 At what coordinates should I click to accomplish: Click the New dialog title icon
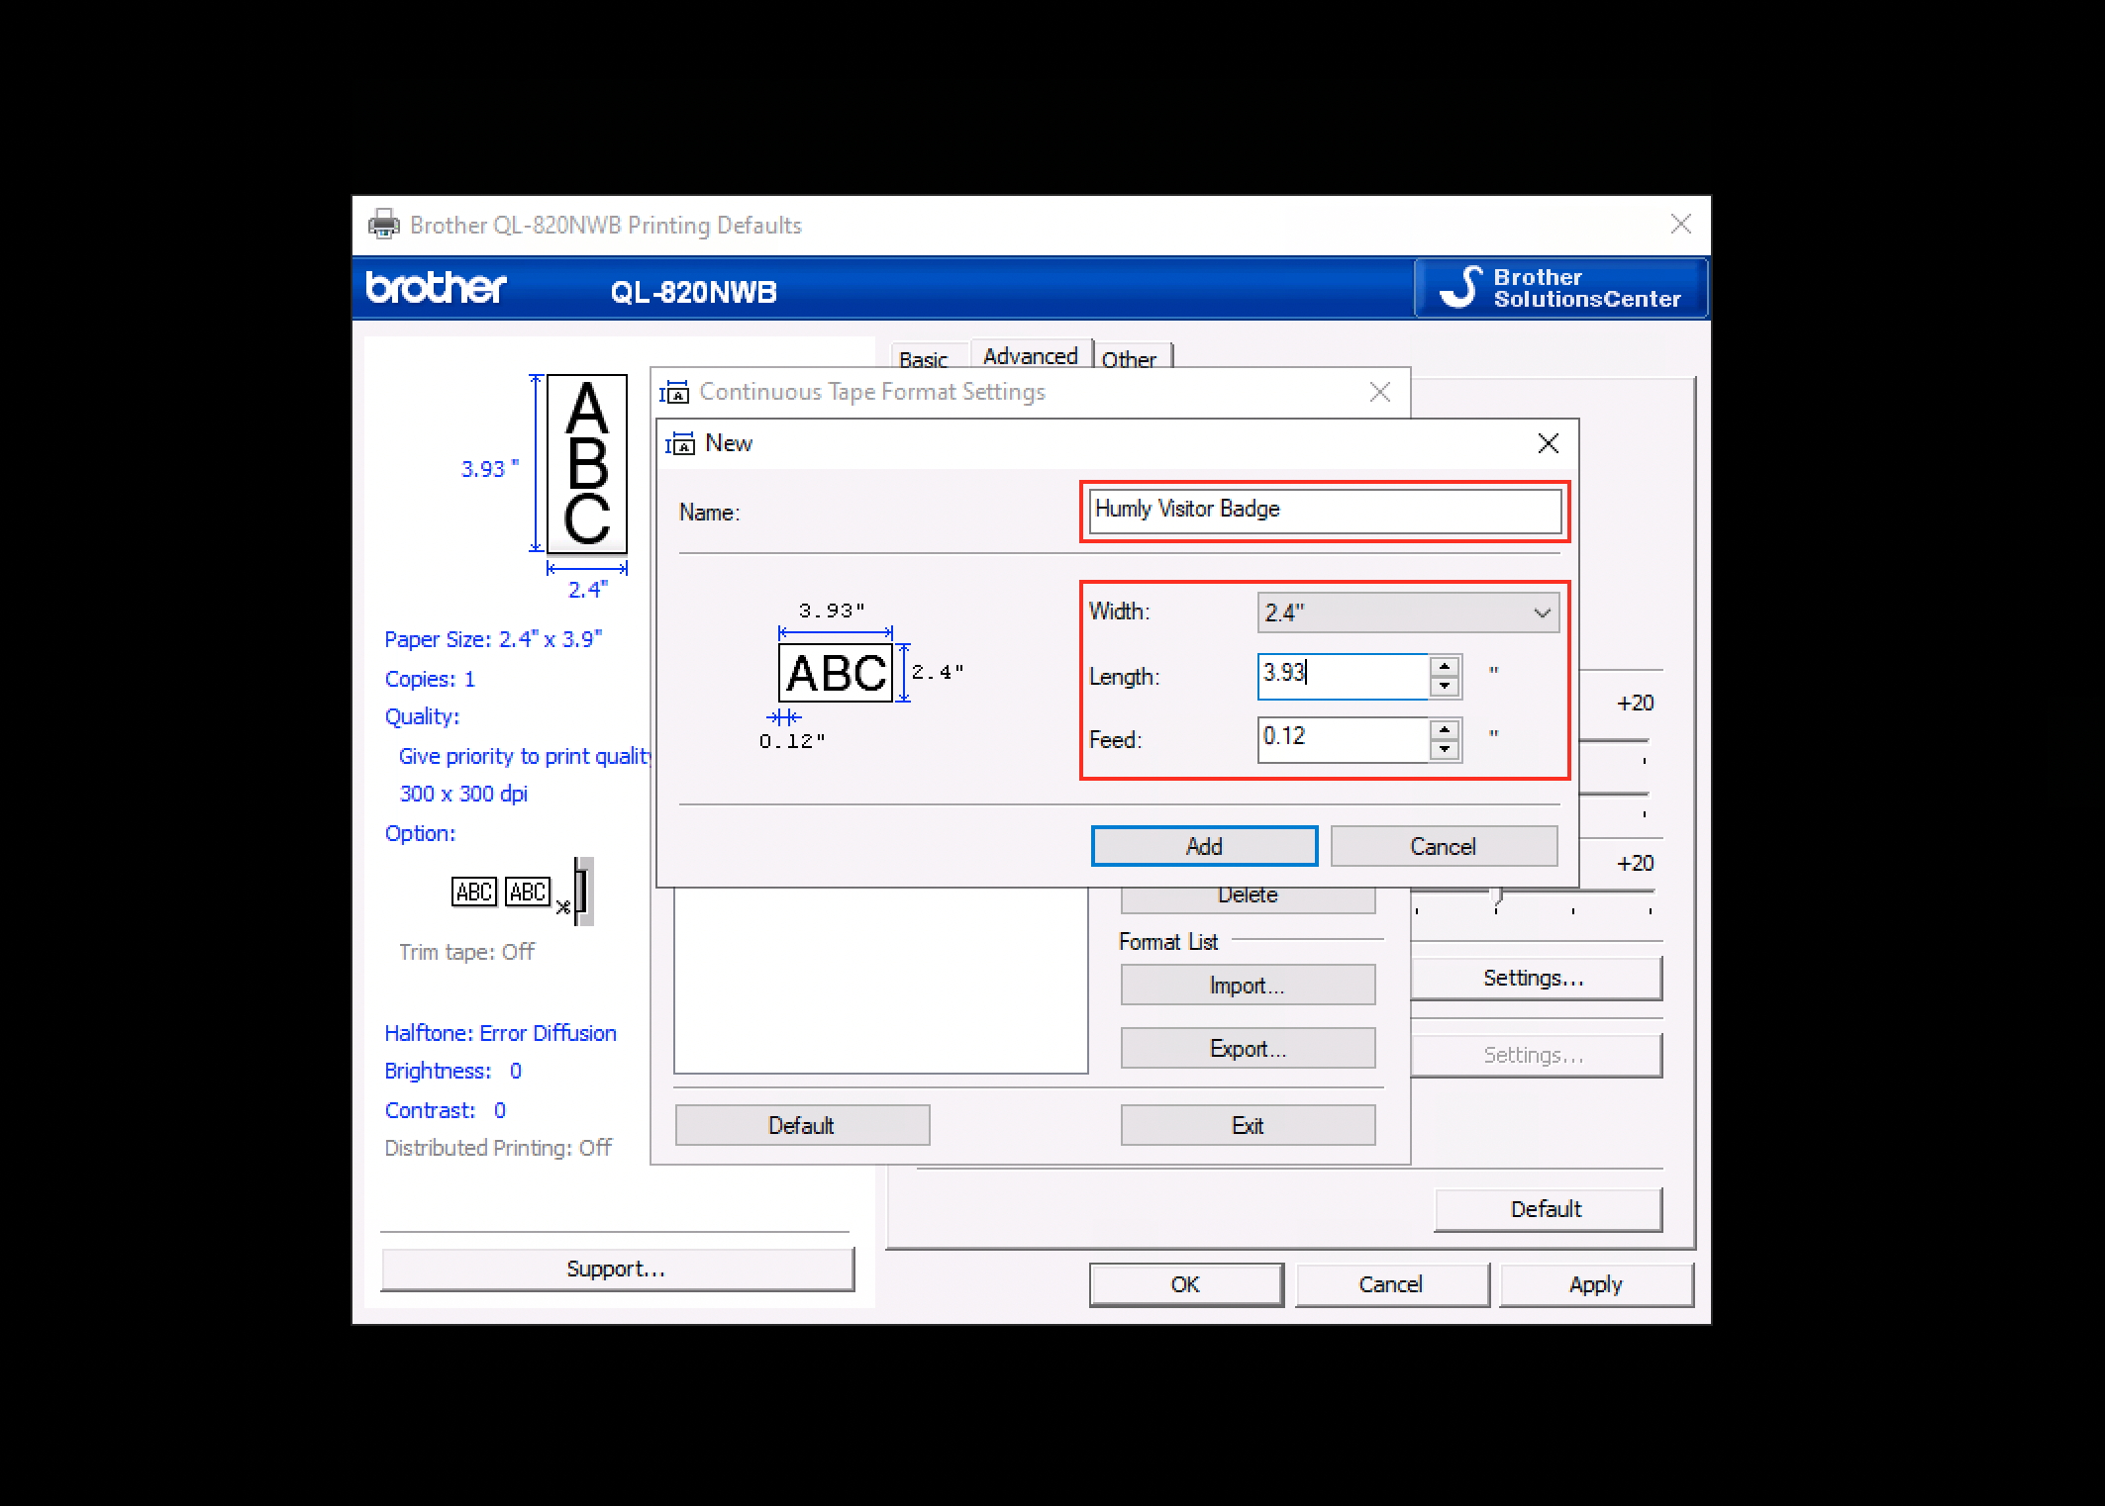[x=680, y=443]
